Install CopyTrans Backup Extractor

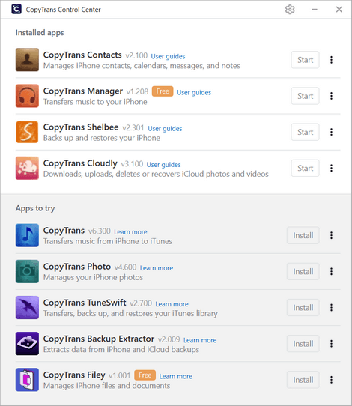[303, 344]
